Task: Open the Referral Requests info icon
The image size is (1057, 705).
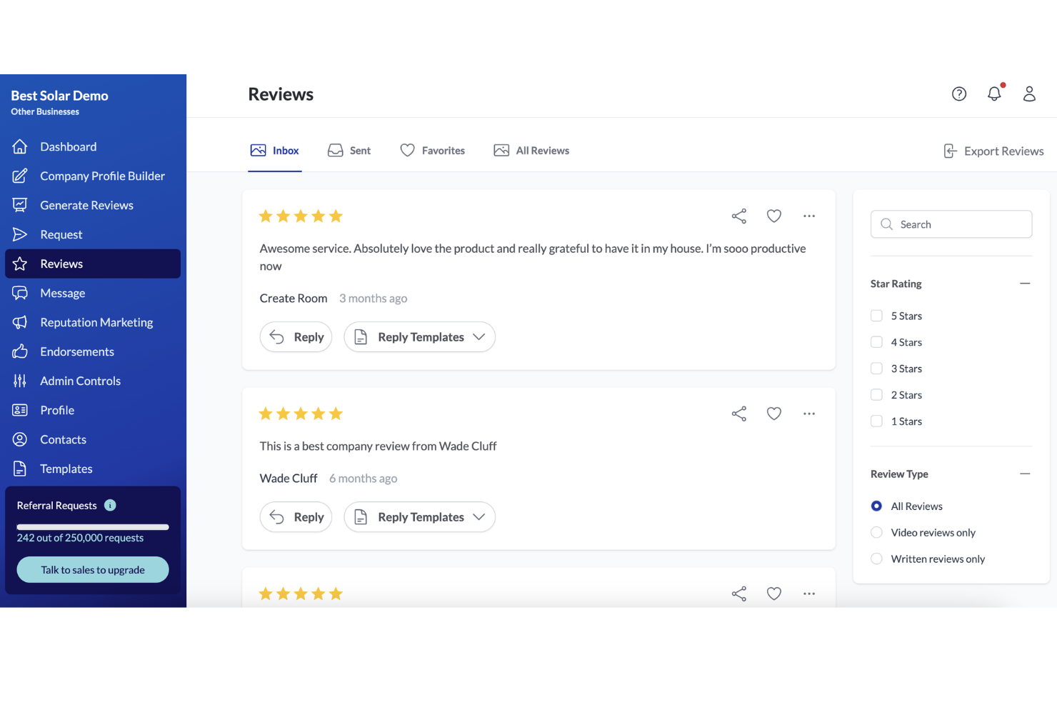Action: 110,505
